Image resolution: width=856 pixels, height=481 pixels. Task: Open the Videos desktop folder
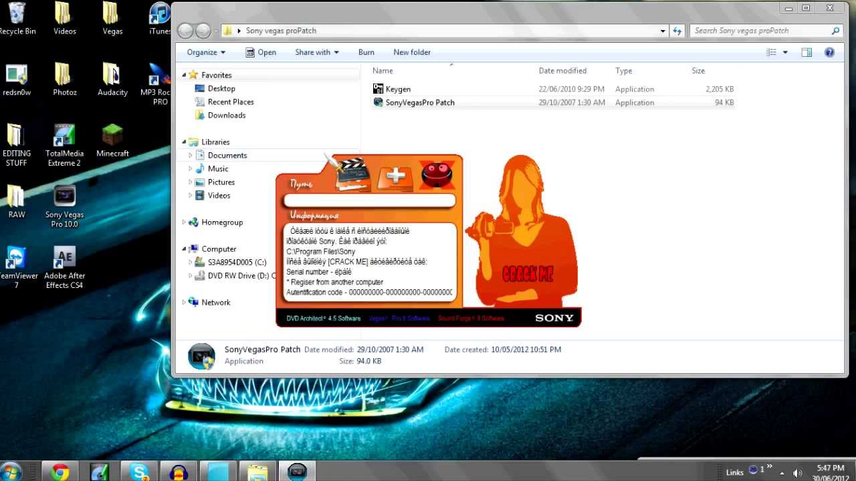(64, 19)
